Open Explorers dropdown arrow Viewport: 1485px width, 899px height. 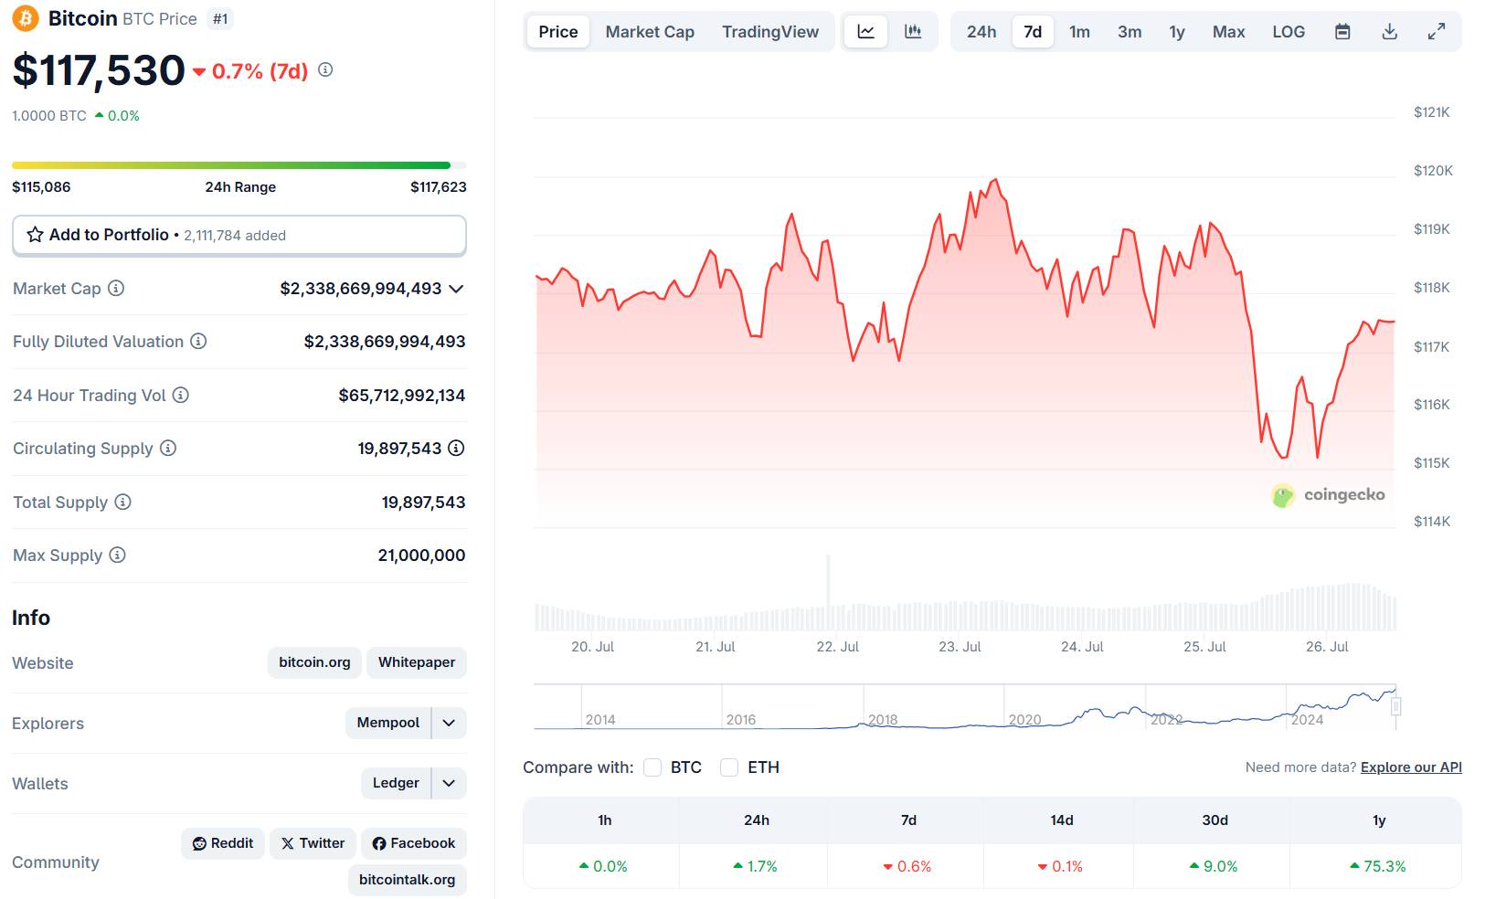tap(449, 723)
